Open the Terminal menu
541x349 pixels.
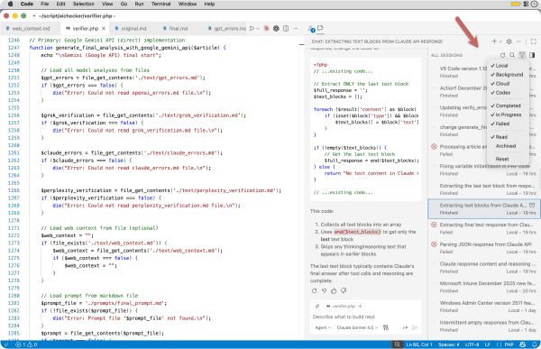pyautogui.click(x=160, y=5)
